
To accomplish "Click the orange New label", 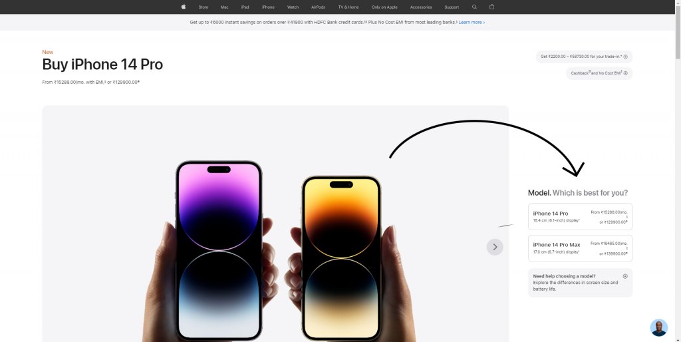I will 48,52.
